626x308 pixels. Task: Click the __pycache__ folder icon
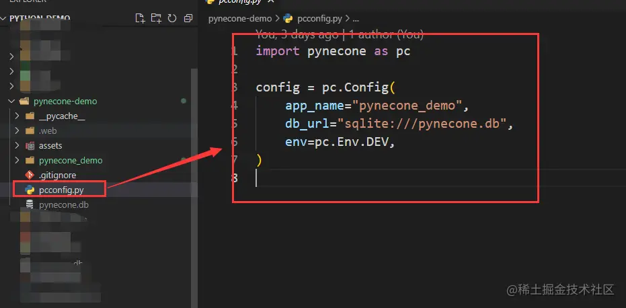[x=30, y=116]
